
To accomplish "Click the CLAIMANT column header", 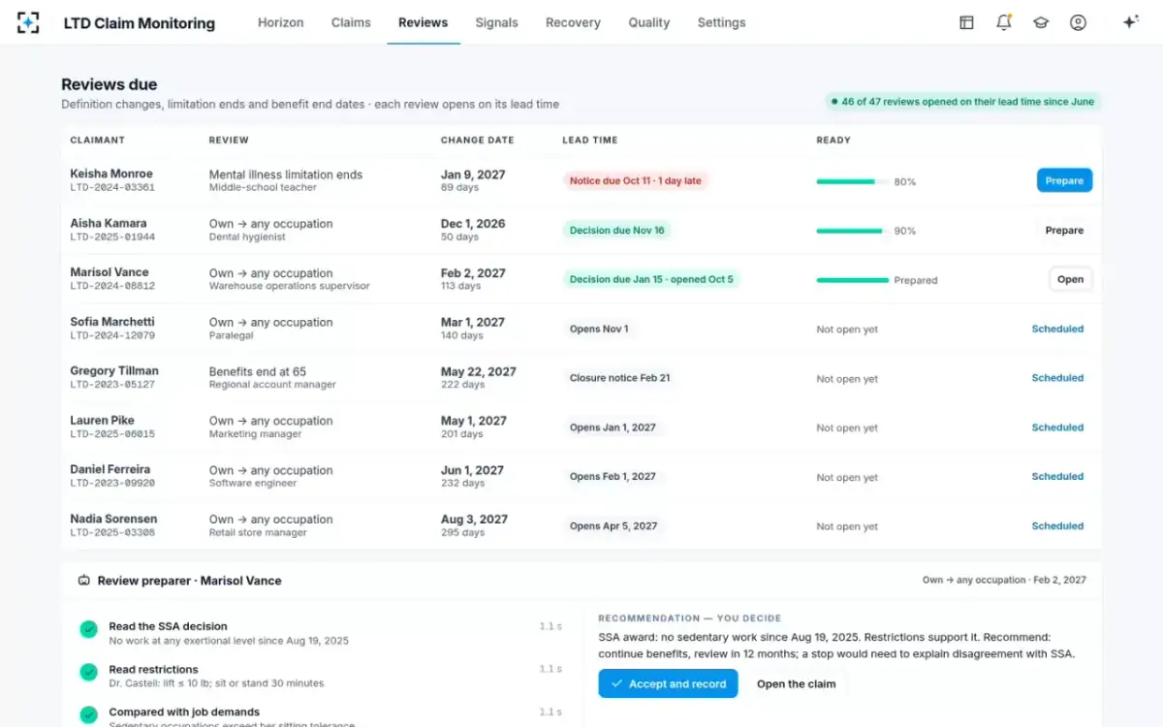I will [x=97, y=141].
